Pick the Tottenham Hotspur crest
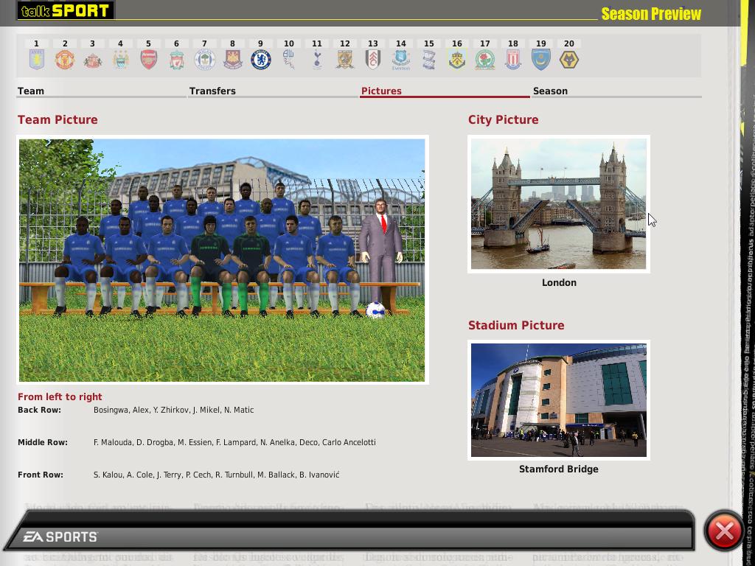 coord(316,59)
